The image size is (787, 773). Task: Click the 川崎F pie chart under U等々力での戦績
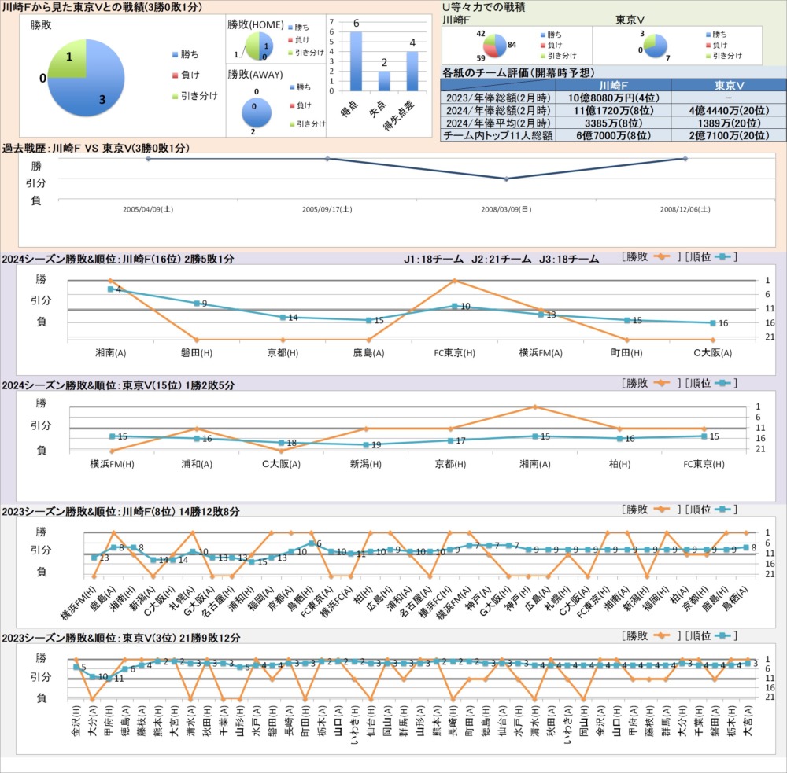[494, 46]
